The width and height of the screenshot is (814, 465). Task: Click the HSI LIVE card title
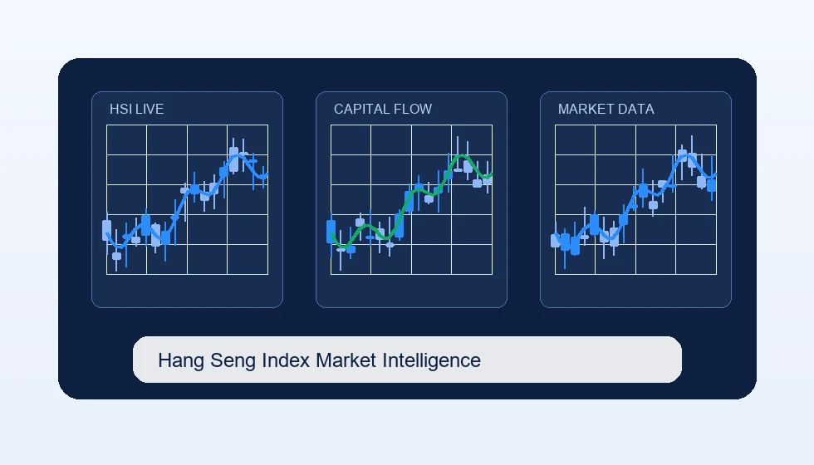[136, 109]
